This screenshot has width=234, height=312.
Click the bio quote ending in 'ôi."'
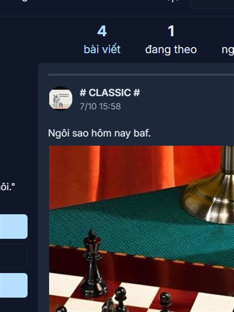click(7, 187)
